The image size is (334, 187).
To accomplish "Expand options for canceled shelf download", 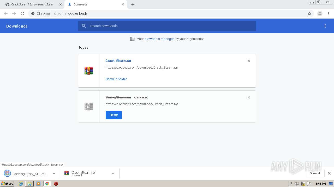I will 113,173.
